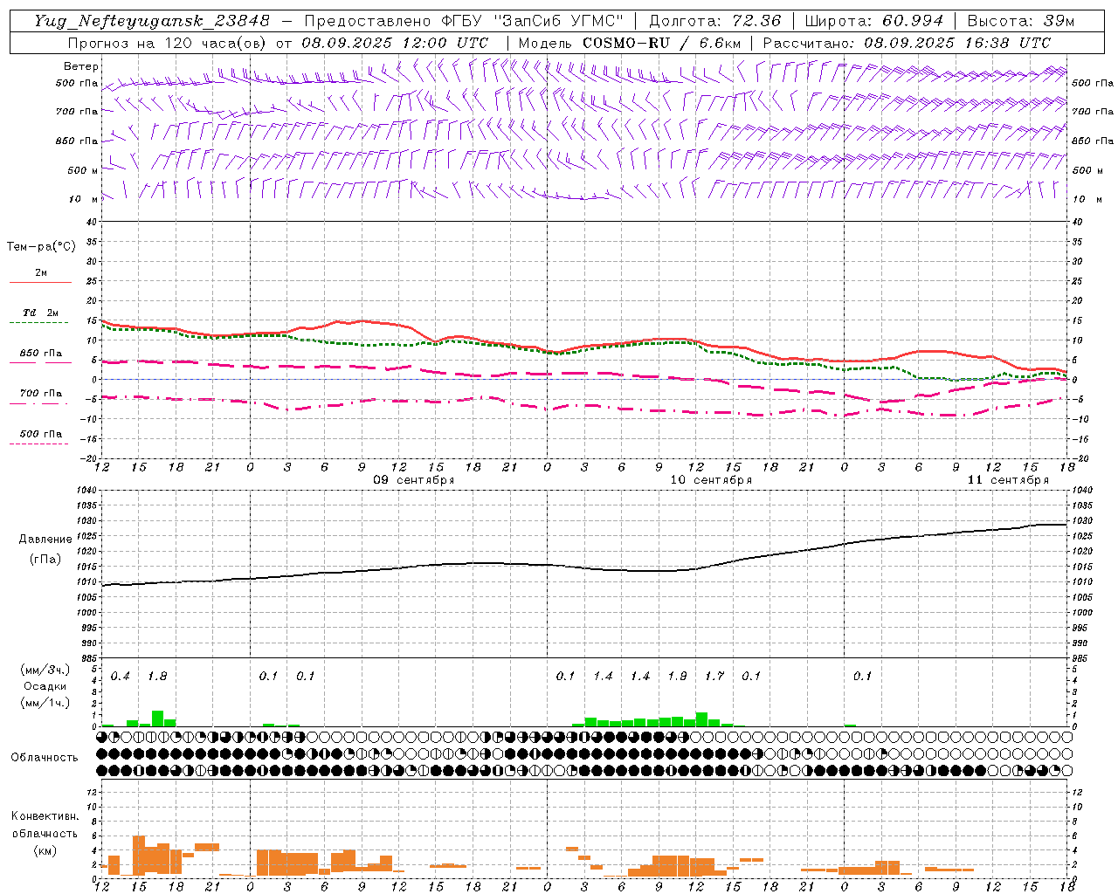This screenshot has height=894, width=1118.
Task: Click the (км) units label
Action: [45, 849]
